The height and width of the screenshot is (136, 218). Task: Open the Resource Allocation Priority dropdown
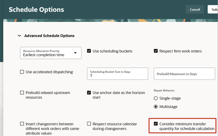click(x=48, y=53)
